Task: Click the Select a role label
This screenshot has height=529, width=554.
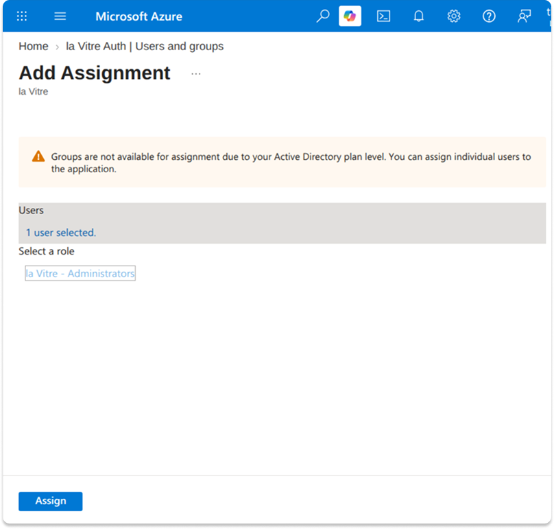Action: click(x=47, y=251)
